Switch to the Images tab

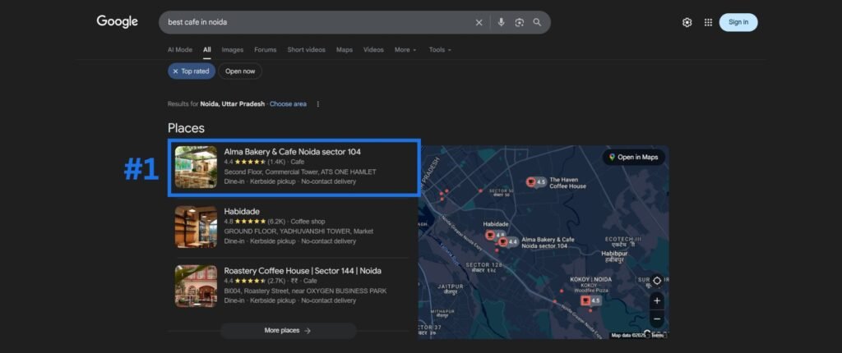pyautogui.click(x=233, y=50)
